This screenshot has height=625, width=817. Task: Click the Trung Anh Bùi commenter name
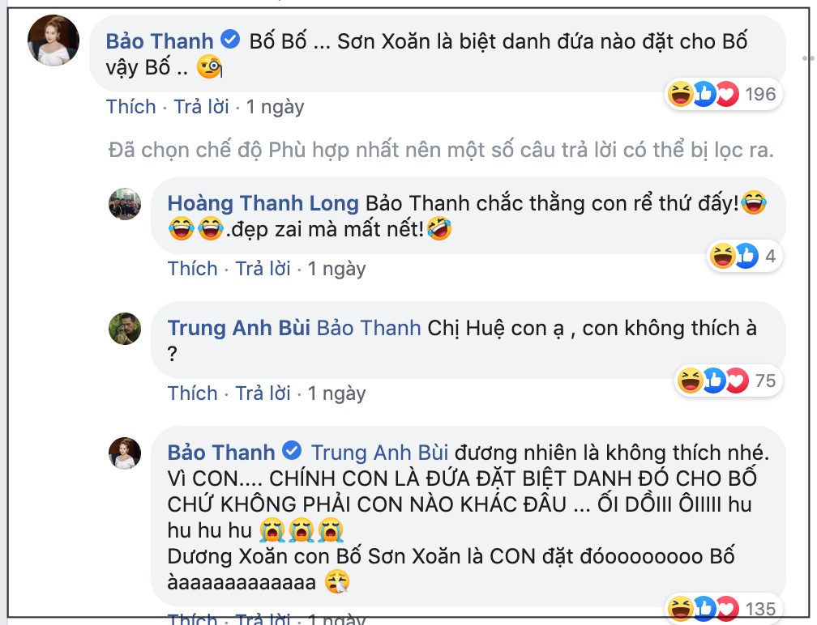238,328
